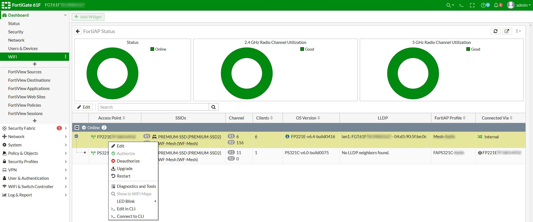Viewport: 533px width, 222px height.
Task: Add a new FortiView monitor with the plus icon
Action: click(x=35, y=121)
